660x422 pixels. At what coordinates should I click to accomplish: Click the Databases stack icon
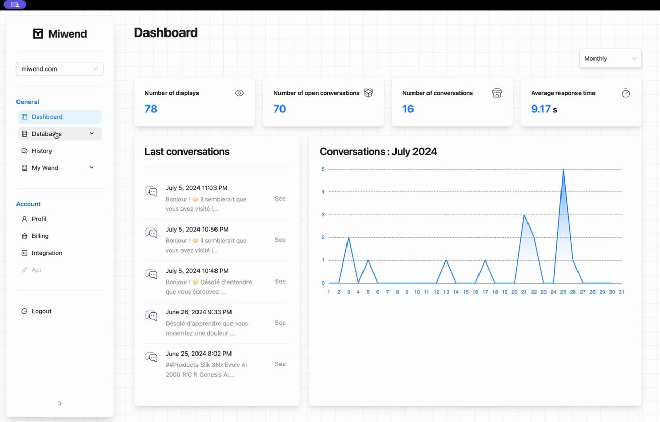pyautogui.click(x=24, y=134)
